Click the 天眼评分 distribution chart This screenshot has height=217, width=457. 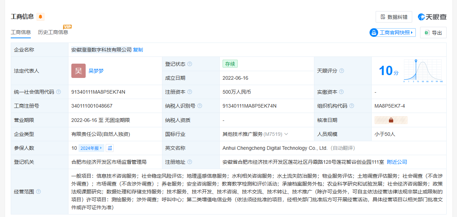click(x=423, y=71)
